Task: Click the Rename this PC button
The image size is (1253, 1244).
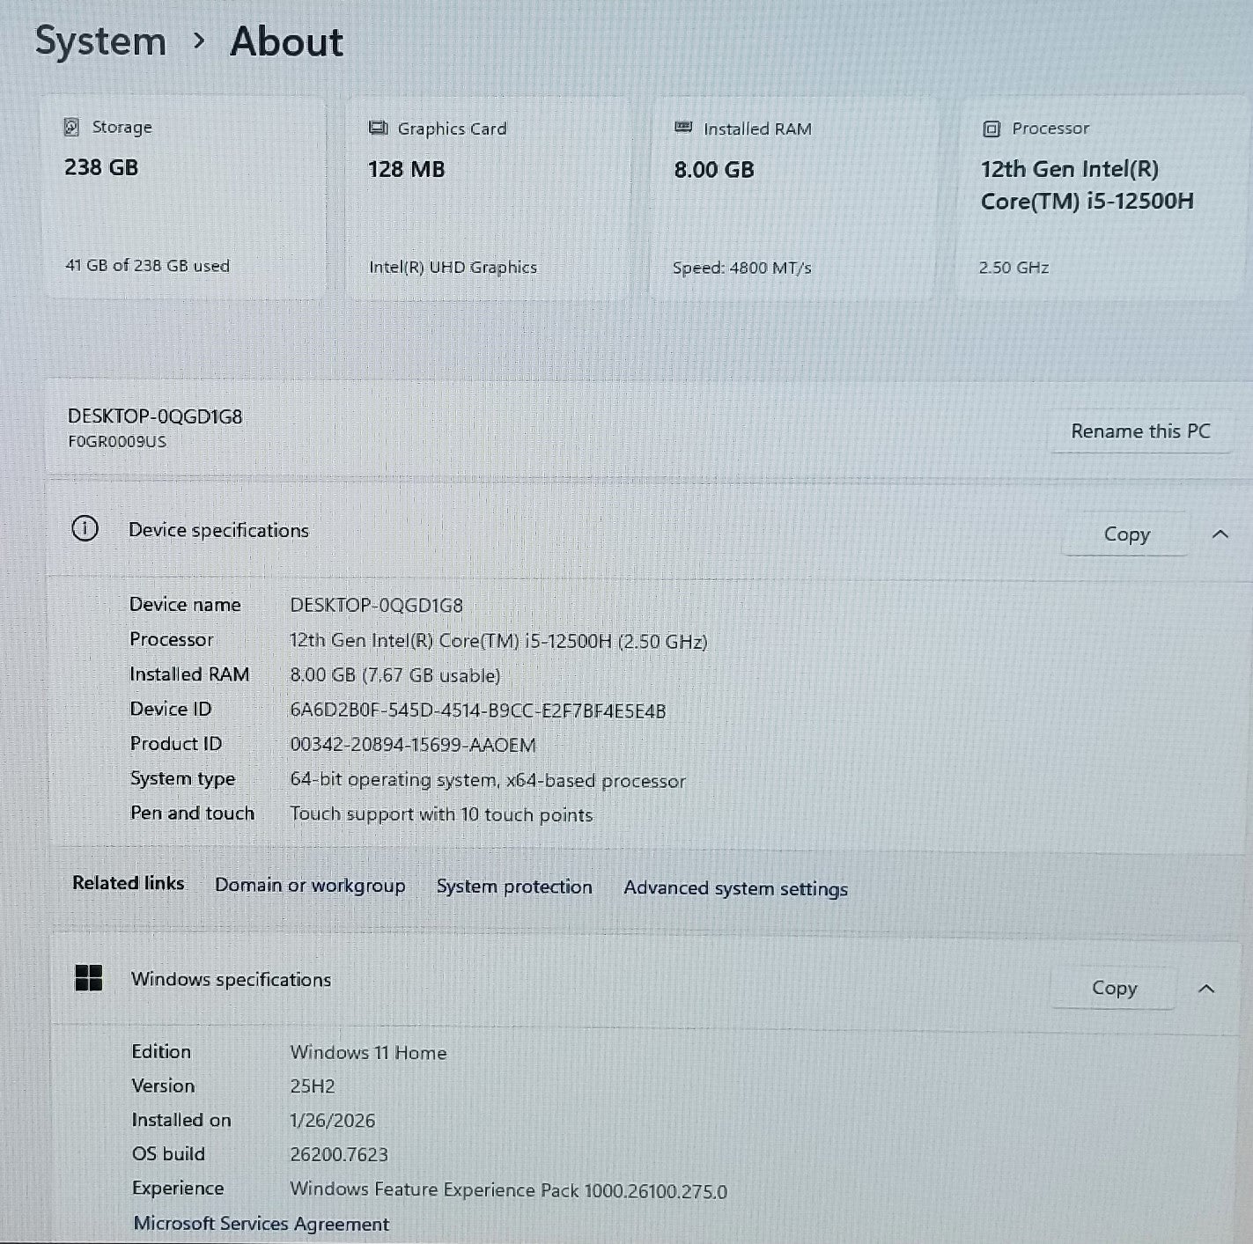Action: tap(1141, 431)
